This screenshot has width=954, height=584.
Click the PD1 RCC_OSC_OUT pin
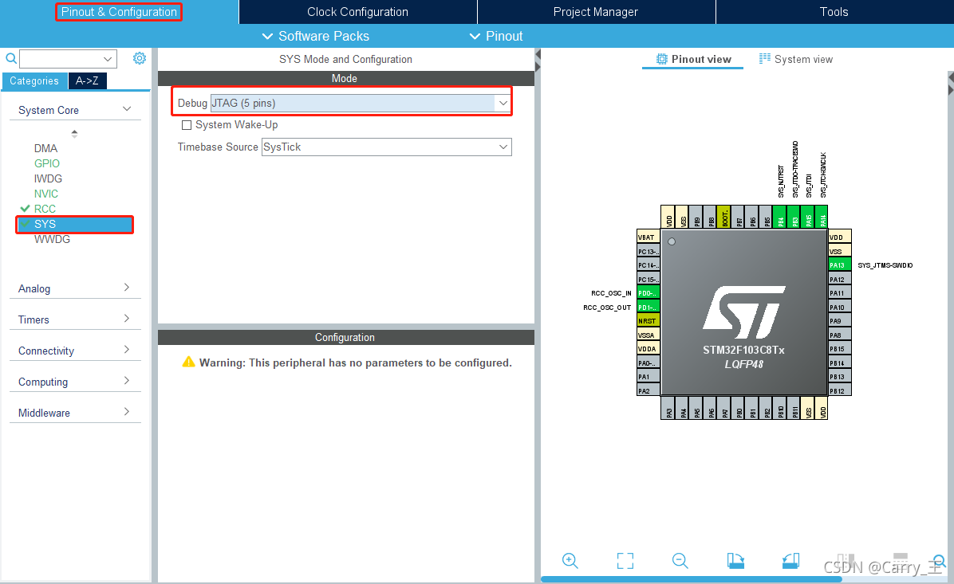[x=648, y=307]
